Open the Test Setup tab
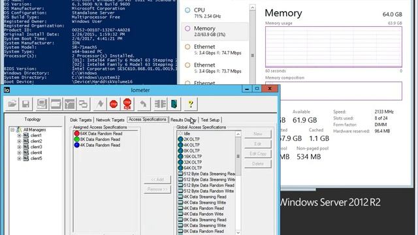Image resolution: width=418 pixels, height=235 pixels. click(x=210, y=120)
